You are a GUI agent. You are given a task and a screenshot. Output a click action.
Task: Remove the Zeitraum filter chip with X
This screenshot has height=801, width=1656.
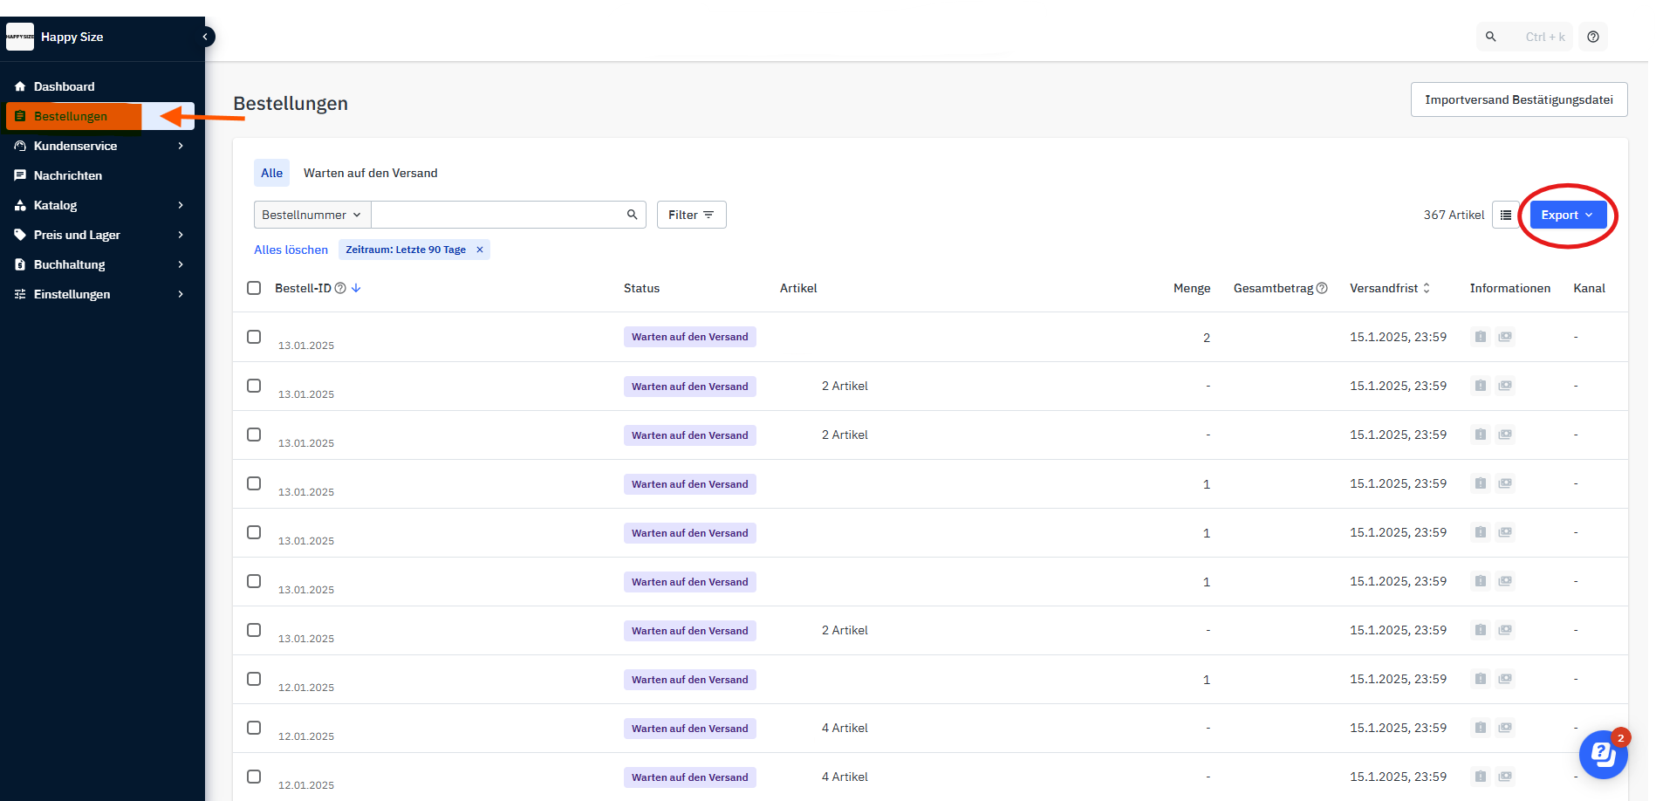(x=480, y=250)
